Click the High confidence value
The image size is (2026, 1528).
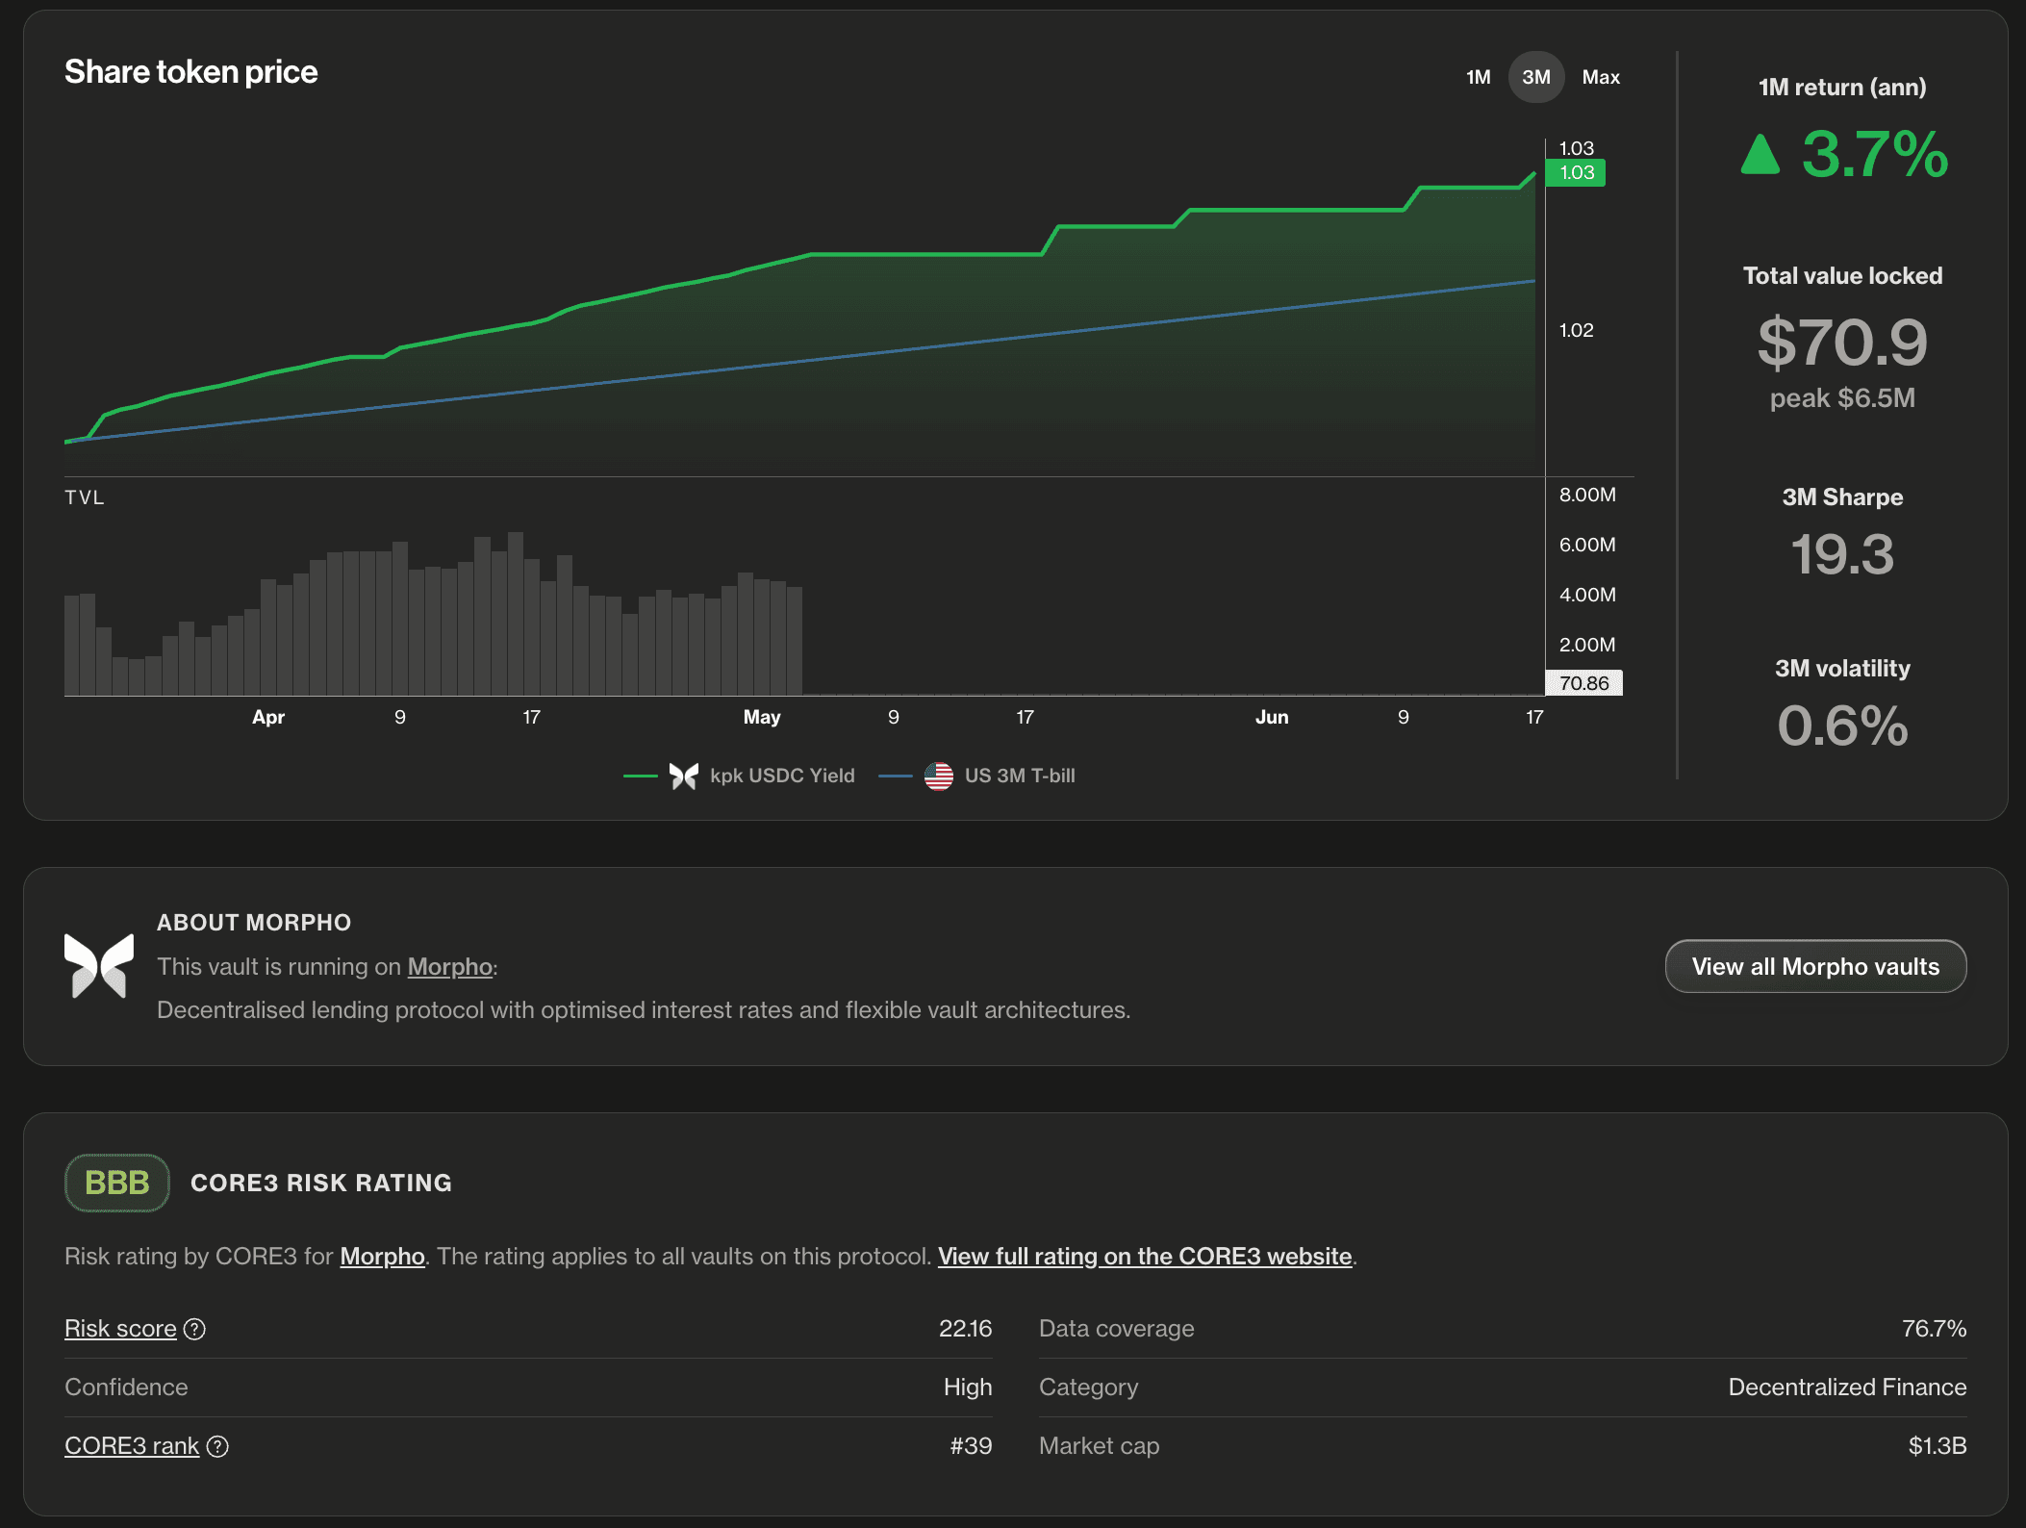(968, 1388)
